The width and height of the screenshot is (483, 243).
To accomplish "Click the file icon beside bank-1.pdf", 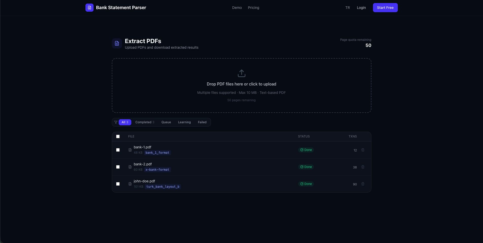I will 130,150.
